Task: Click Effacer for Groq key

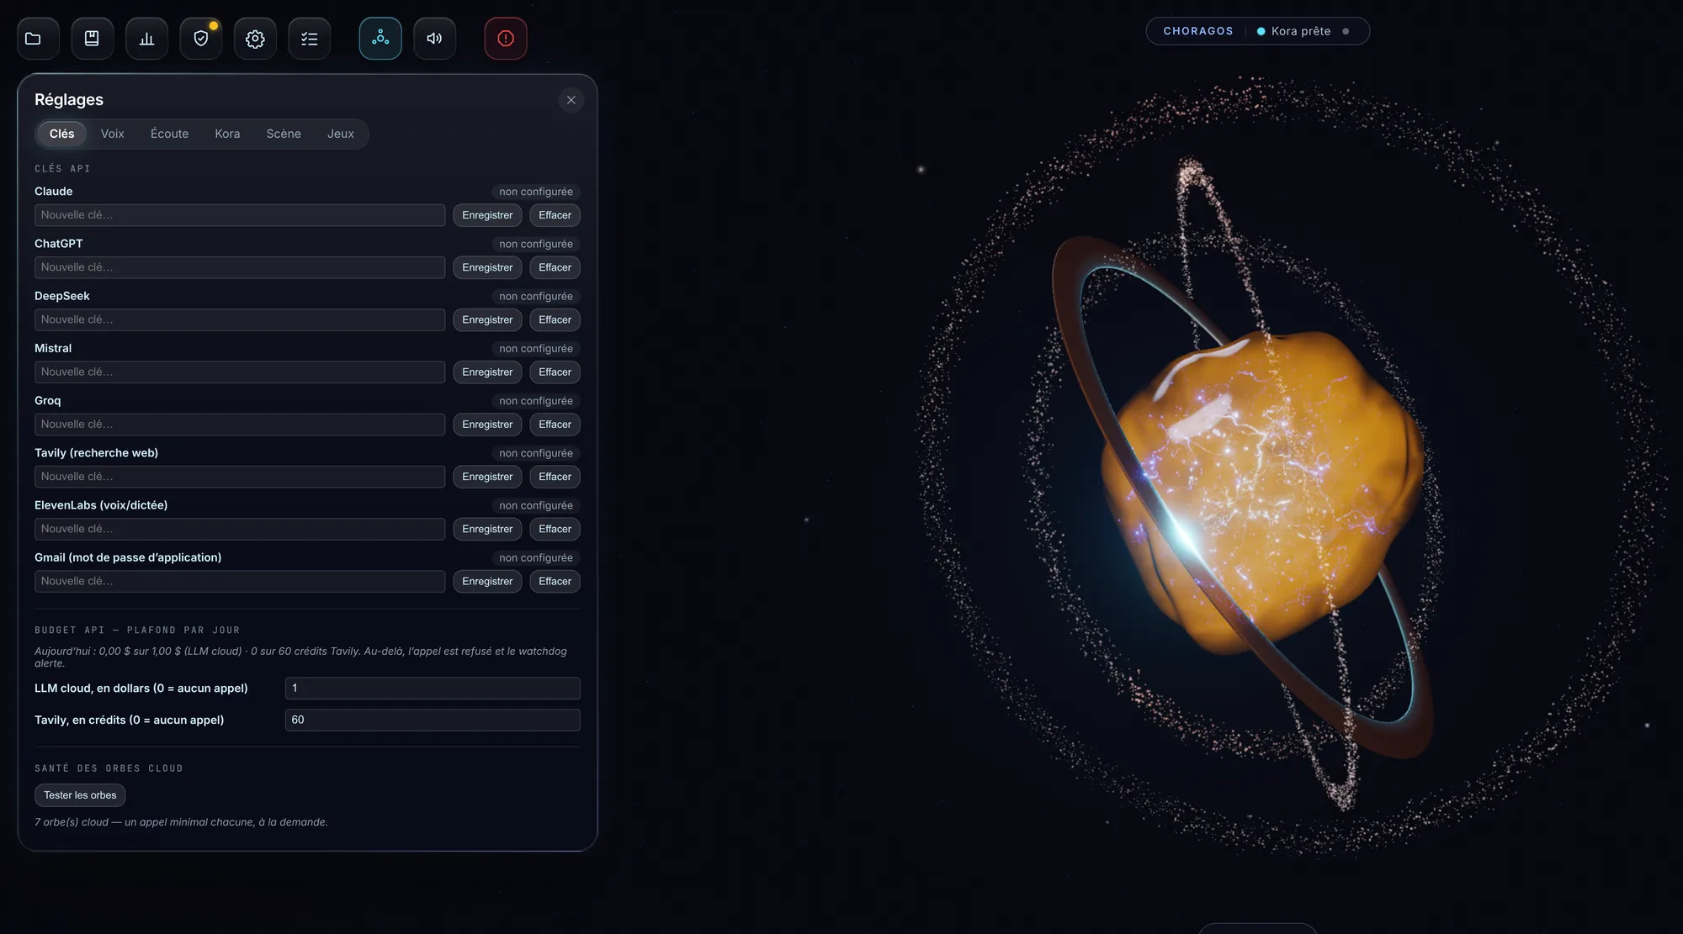Action: 555,425
